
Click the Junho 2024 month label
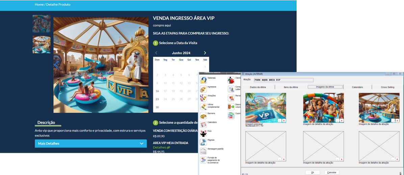click(x=181, y=53)
